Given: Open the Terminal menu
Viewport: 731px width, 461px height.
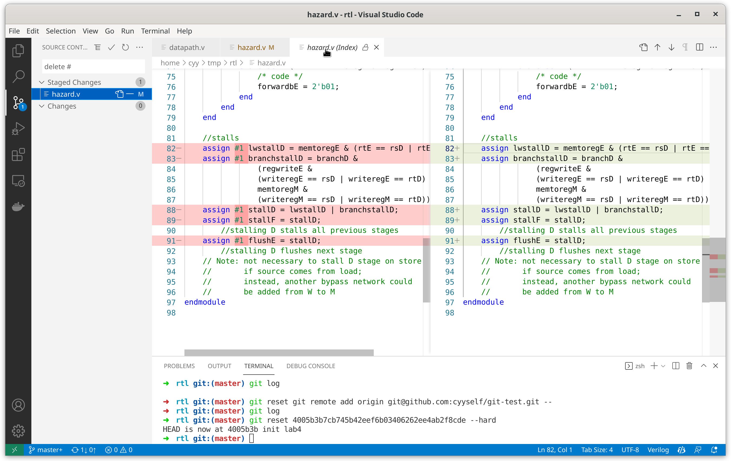Looking at the screenshot, I should pos(155,31).
